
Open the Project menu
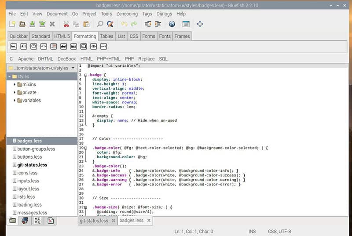point(89,14)
